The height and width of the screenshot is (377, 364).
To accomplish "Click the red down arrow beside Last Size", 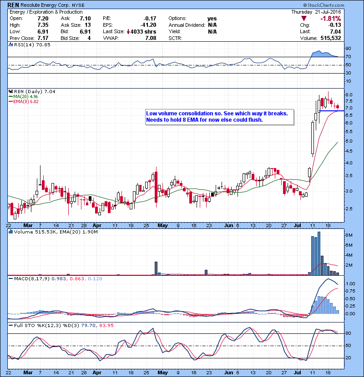I will (128, 31).
